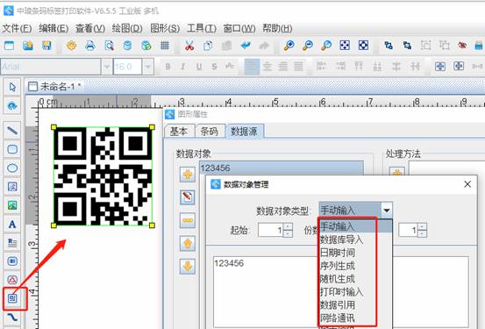Click the Zoom out magnifier icon
Viewport: 485px width, 329px height.
pyautogui.click(x=308, y=46)
